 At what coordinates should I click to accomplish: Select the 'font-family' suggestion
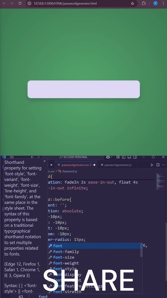click(94, 252)
